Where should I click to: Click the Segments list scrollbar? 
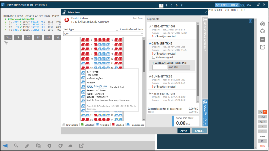(x=198, y=61)
